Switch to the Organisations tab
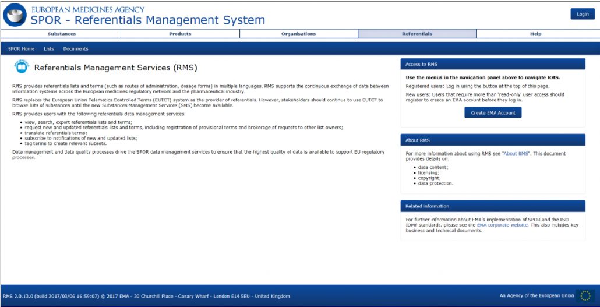The image size is (600, 307). click(x=299, y=34)
